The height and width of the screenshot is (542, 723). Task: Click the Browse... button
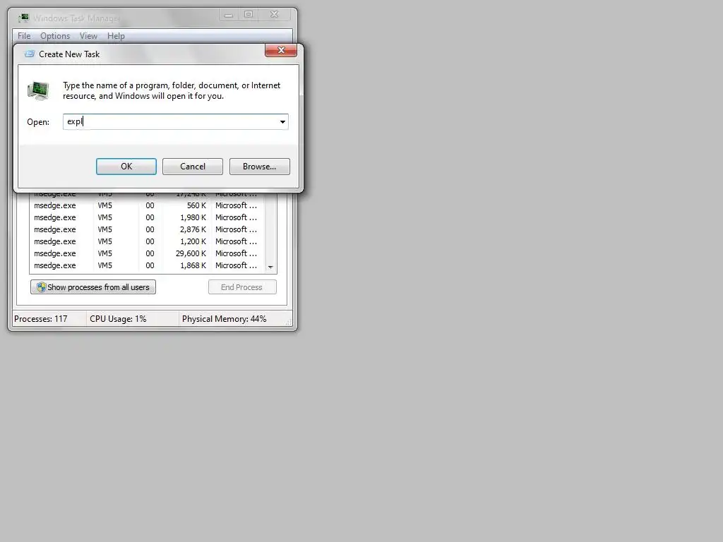click(260, 167)
